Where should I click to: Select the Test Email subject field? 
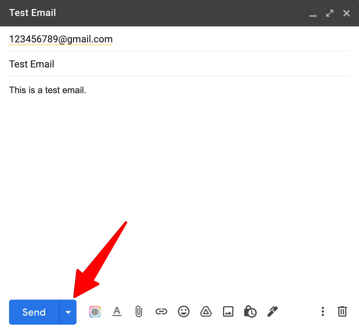(x=32, y=64)
